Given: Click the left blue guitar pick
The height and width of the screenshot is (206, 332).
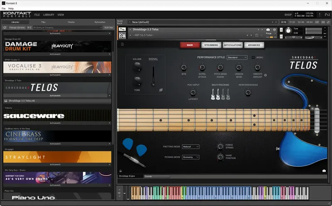Looking at the screenshot, I should coord(128,144).
